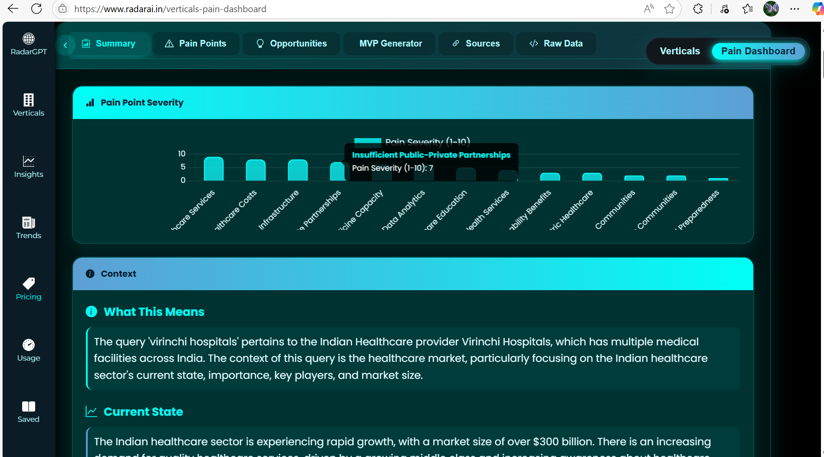Viewport: 824px width, 457px height.
Task: Open the Pricing sidebar page
Action: tap(29, 289)
